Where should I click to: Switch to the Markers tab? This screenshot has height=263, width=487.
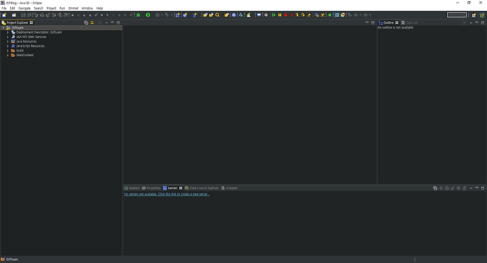click(132, 188)
